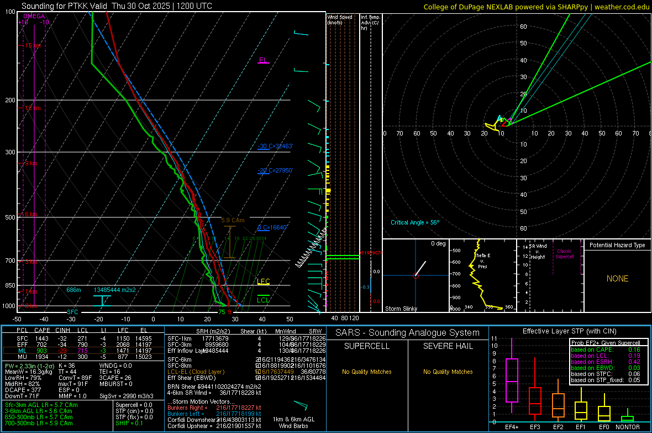The image size is (652, 433).
Task: Select the "based on ESRH: 0.42" row
Action: coord(606,362)
